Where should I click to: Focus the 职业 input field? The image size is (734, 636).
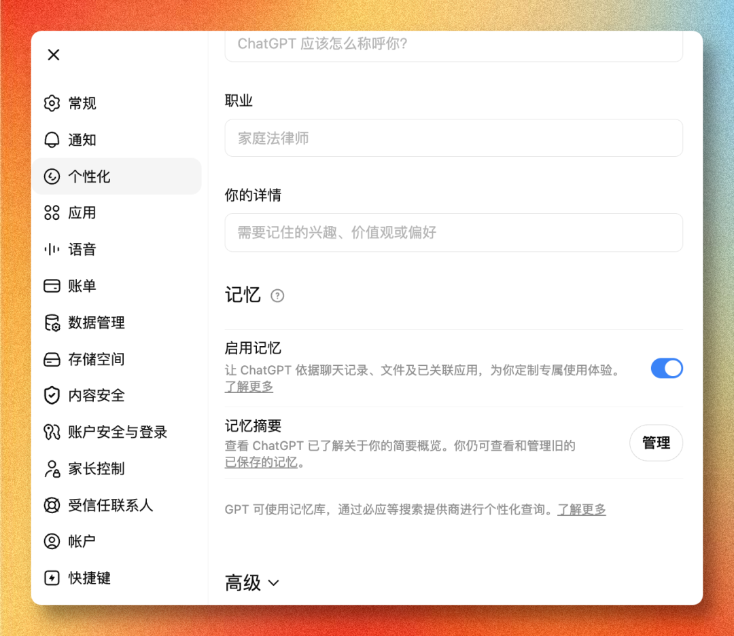[453, 138]
